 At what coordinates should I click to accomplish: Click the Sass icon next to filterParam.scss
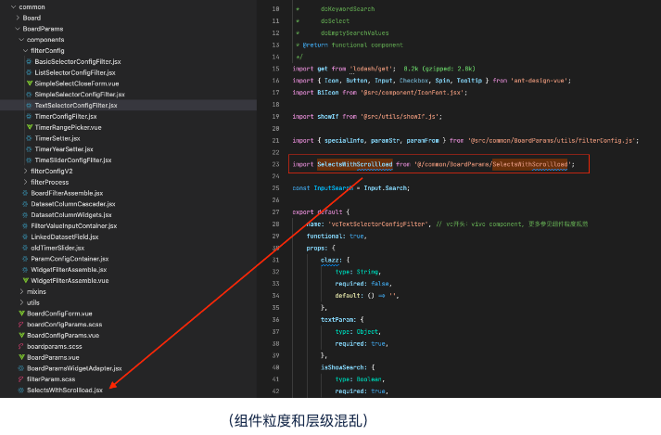tap(20, 378)
